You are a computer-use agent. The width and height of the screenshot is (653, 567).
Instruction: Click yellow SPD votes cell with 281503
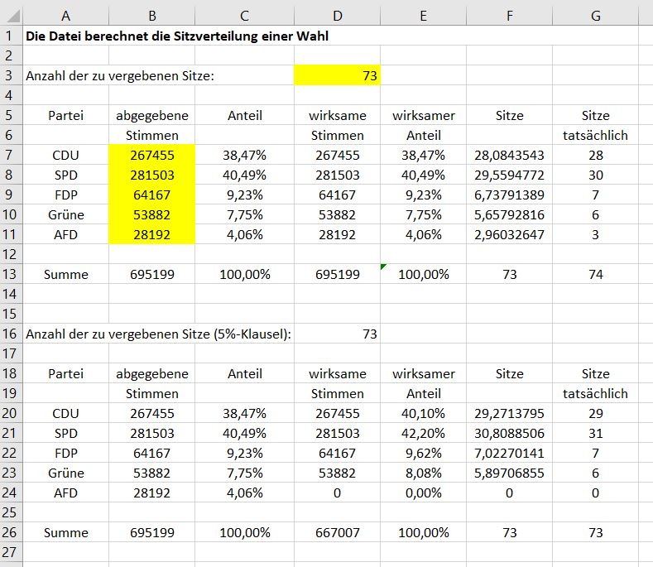pyautogui.click(x=151, y=175)
